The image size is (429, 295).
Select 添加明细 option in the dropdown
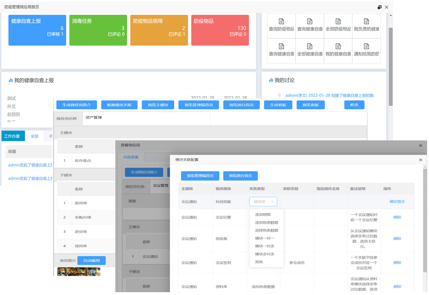pyautogui.click(x=263, y=215)
